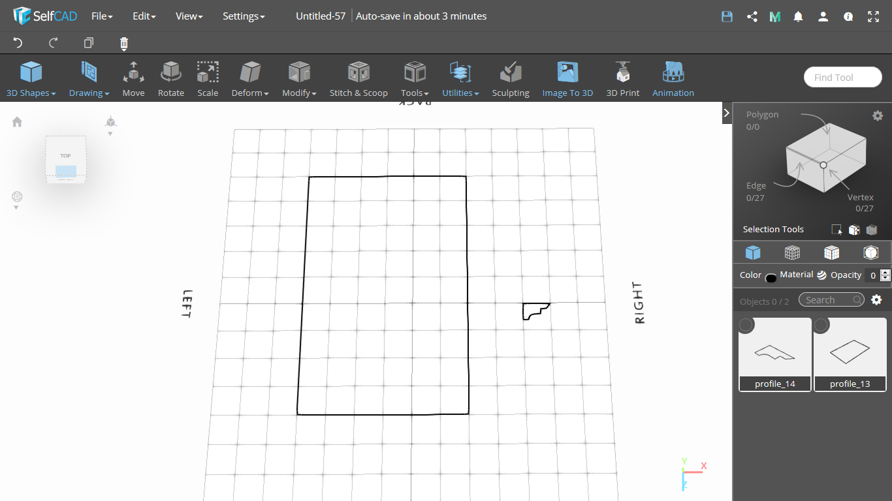Launch the Image To 3D tool
Image resolution: width=892 pixels, height=501 pixels.
click(x=567, y=79)
